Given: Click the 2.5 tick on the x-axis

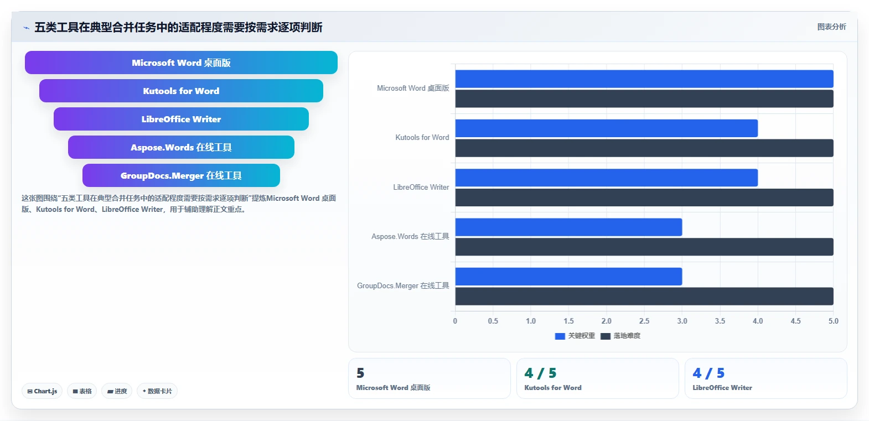Looking at the screenshot, I should (644, 321).
